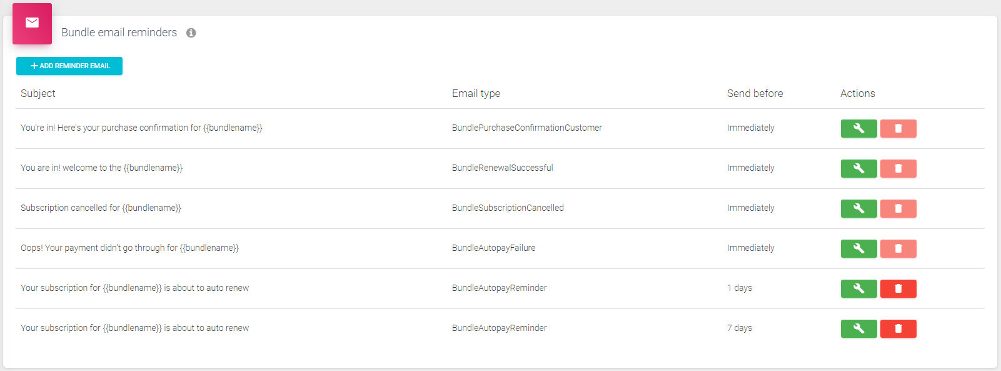Click the pink envelope mail icon

click(32, 23)
